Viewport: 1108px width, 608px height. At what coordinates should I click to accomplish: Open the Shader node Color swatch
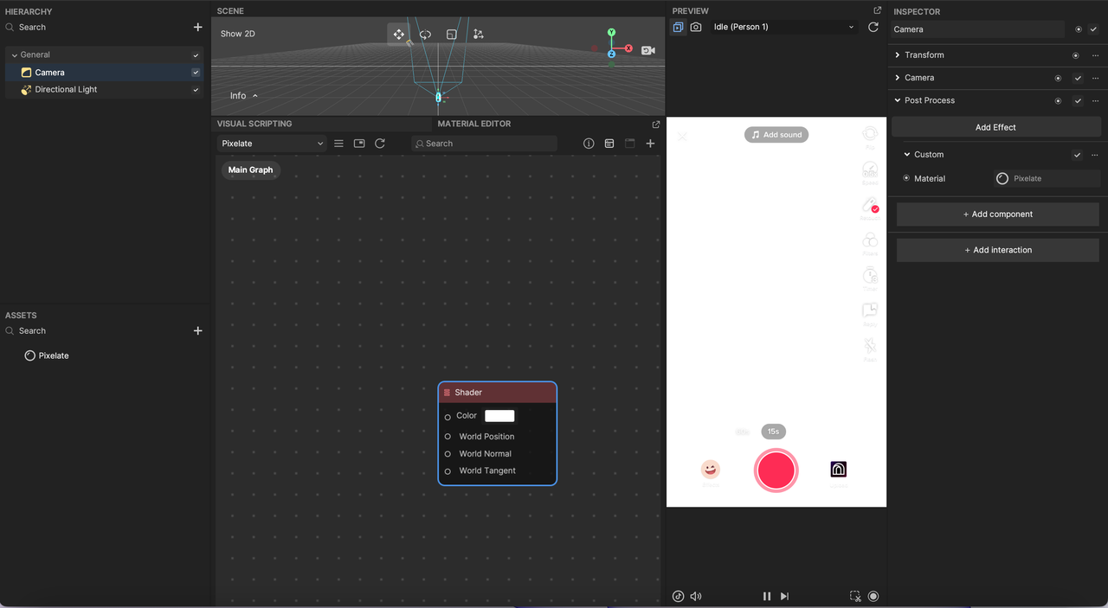[x=499, y=416]
